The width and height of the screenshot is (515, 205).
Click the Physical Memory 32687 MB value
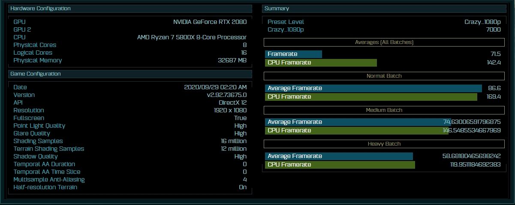(232, 60)
